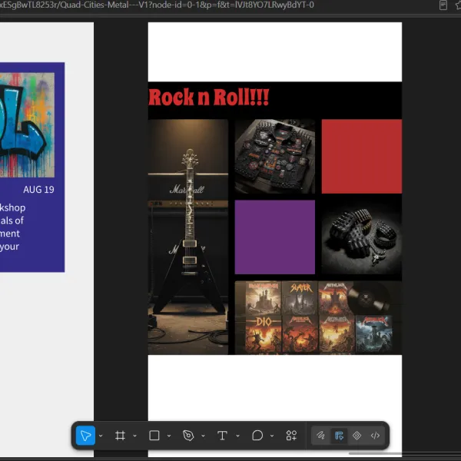
Task: Expand Frame tool options chevron
Action: [135, 436]
